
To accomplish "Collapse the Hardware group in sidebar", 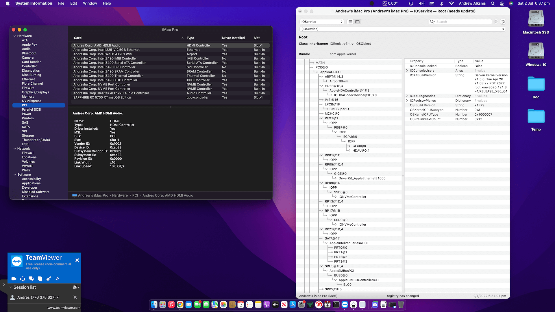I will pyautogui.click(x=15, y=36).
